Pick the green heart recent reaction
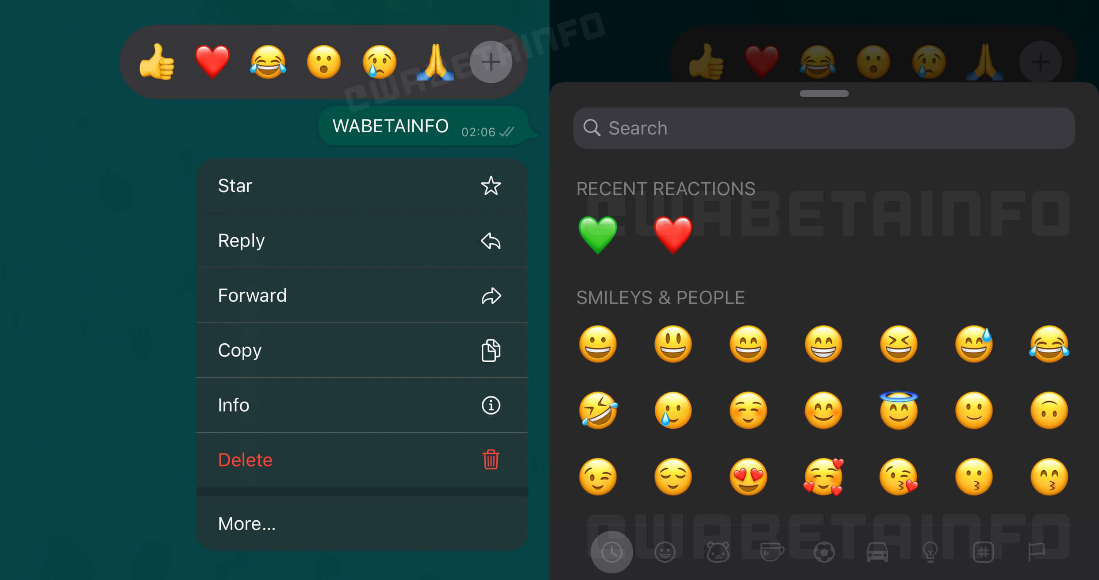 [598, 234]
